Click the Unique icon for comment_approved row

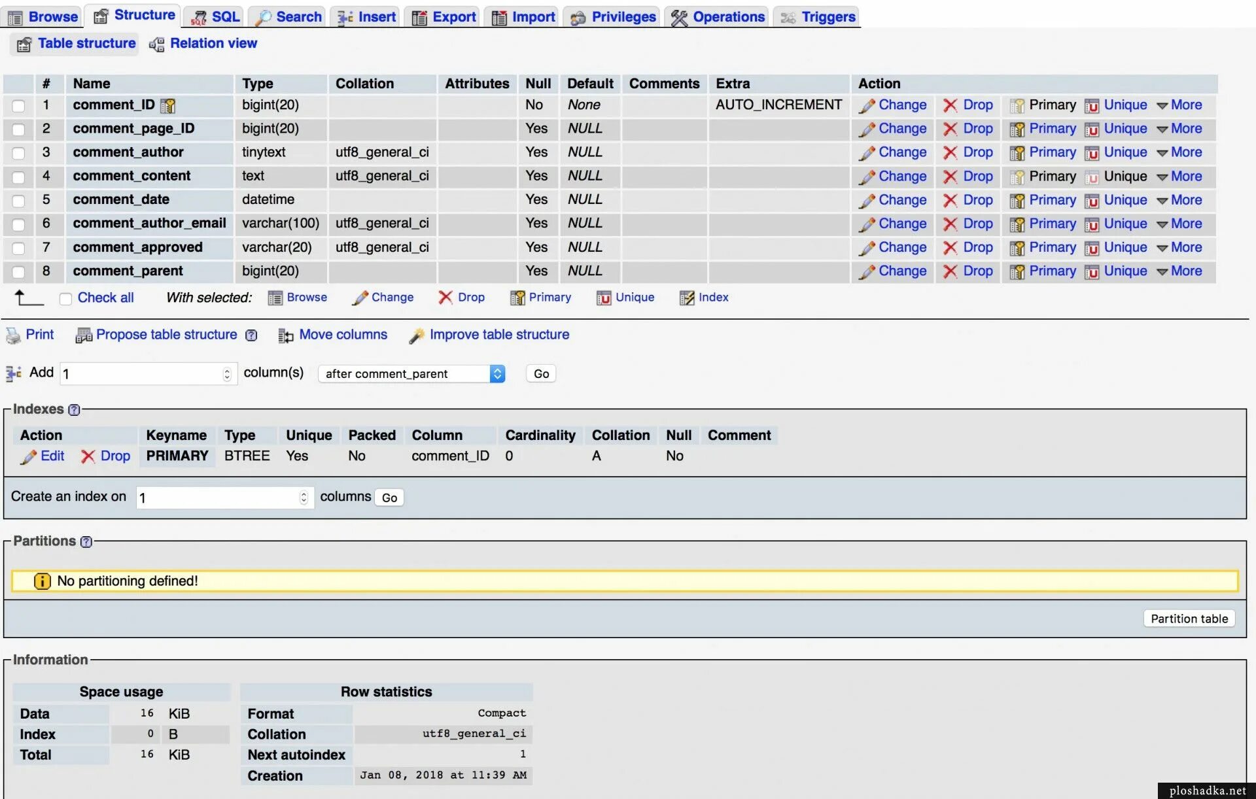click(x=1091, y=248)
